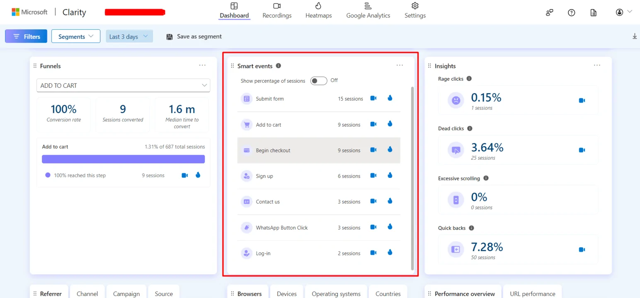This screenshot has height=298, width=640.
Task: Open the Insights card more options menu
Action: 597,65
